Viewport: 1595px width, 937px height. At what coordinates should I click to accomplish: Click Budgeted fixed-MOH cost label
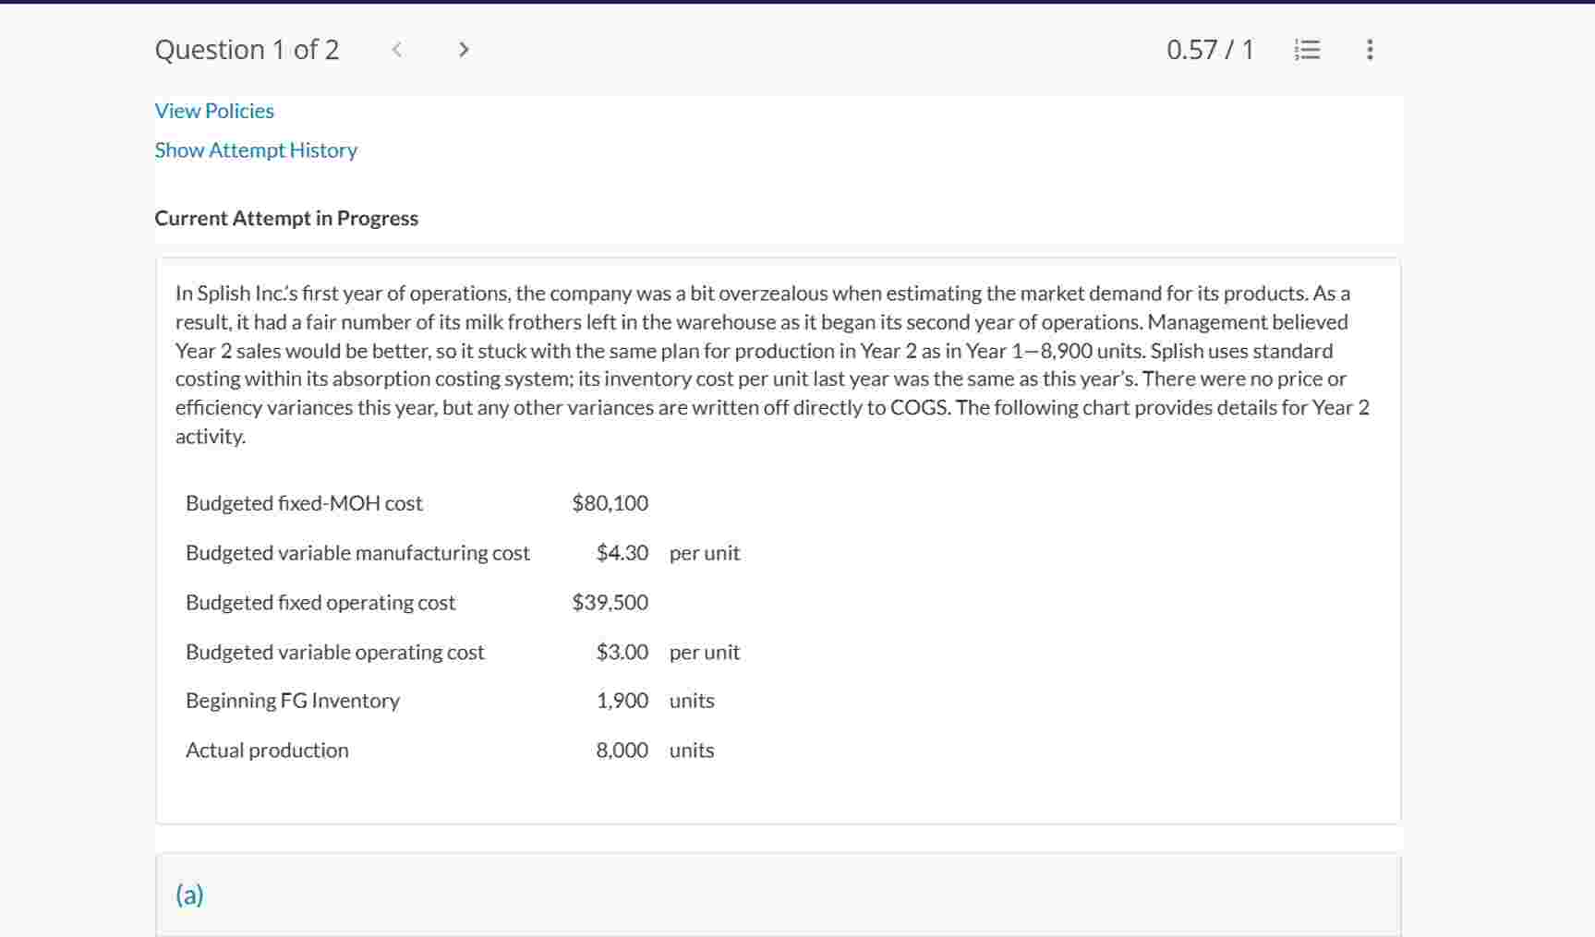coord(304,503)
